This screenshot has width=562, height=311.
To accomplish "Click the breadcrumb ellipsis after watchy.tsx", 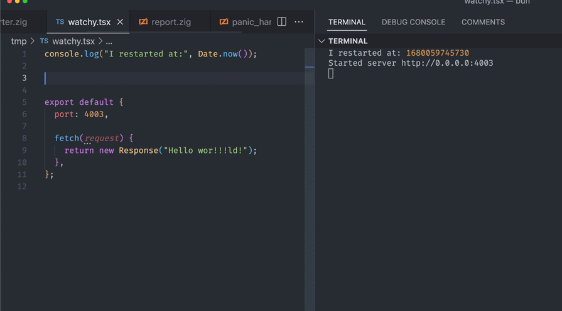I will 109,41.
